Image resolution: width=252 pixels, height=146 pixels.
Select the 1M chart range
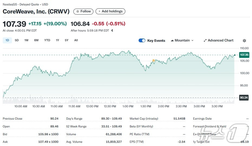(x=26, y=40)
